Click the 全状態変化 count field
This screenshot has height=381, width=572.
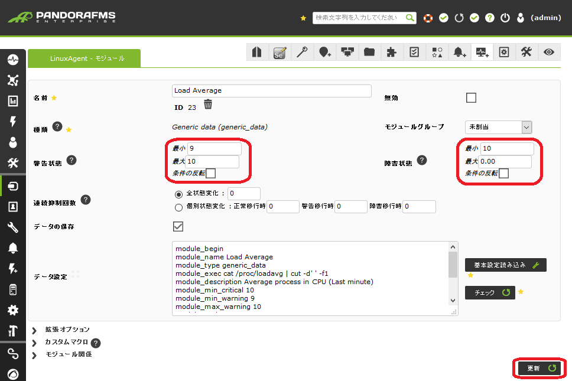(x=244, y=194)
